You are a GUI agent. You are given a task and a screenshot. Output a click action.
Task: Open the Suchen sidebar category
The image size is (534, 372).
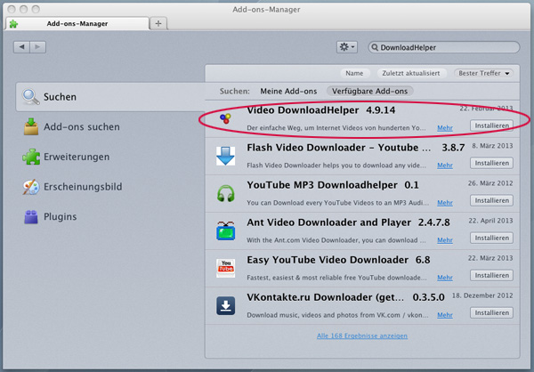[x=110, y=97]
